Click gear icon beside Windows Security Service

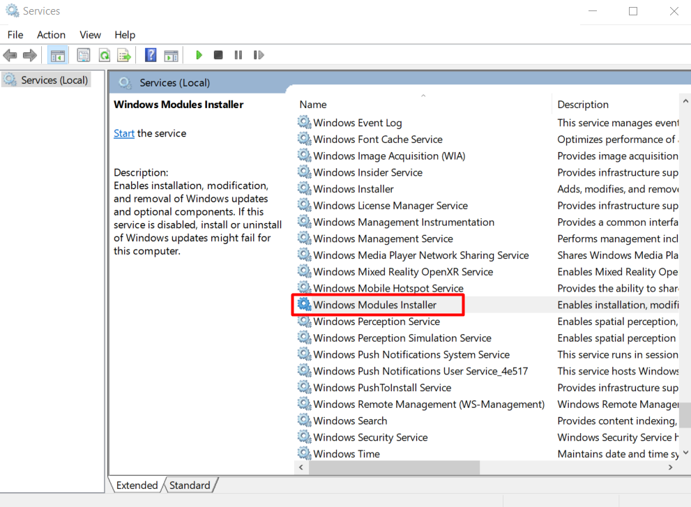click(304, 437)
